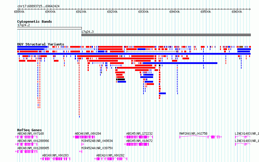Image resolution: width=259 pixels, height=162 pixels.
Task: Click the ABCA9 gene model glyph
Action: [55, 159]
